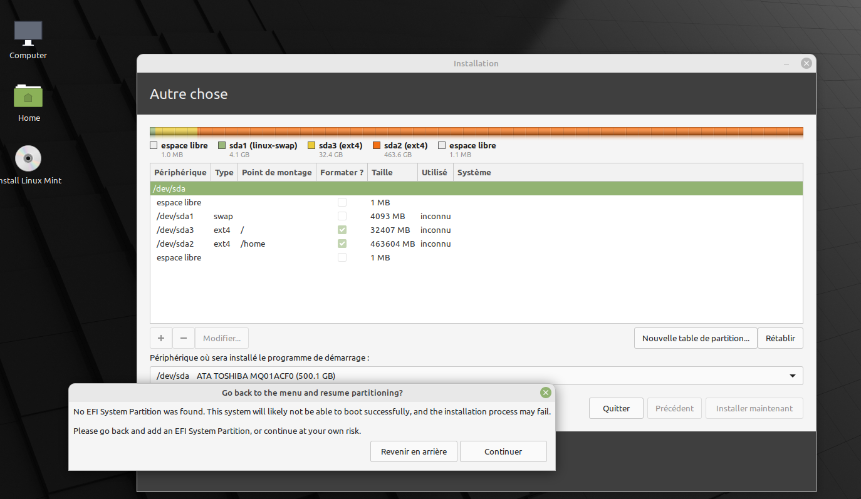Close the EFI warning dialog with X icon
This screenshot has height=499, width=861.
545,393
